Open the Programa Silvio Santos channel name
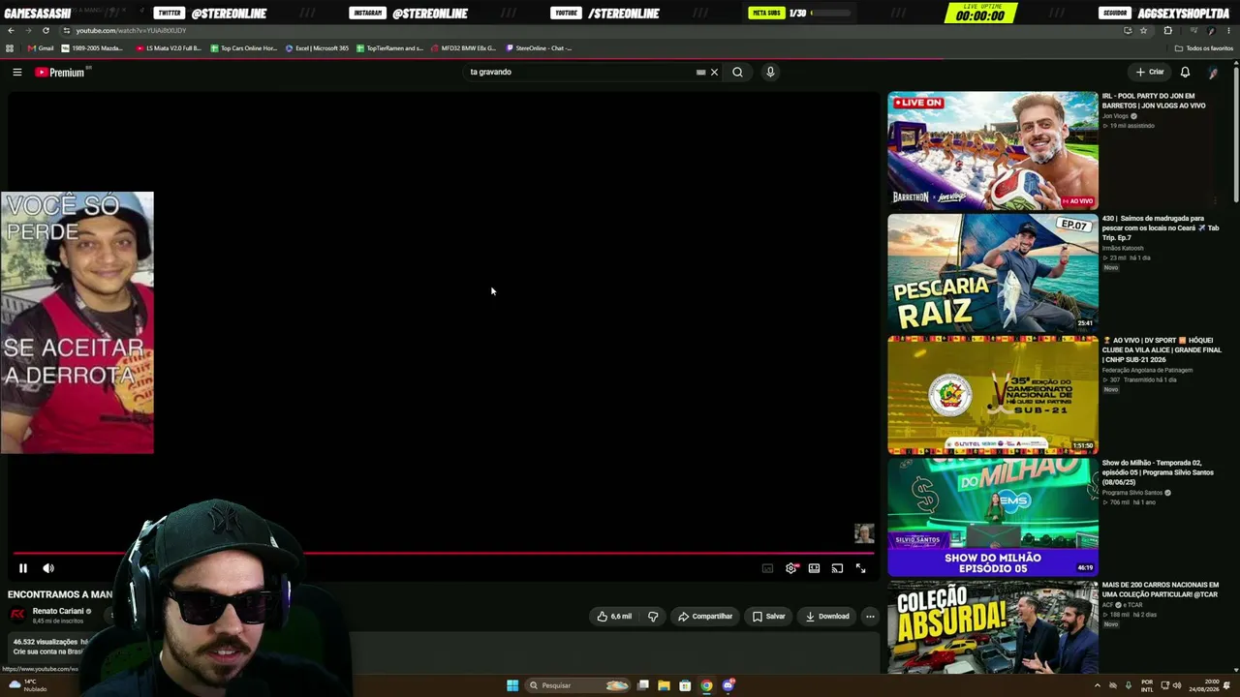Screen dimensions: 1240x697 point(1132,493)
